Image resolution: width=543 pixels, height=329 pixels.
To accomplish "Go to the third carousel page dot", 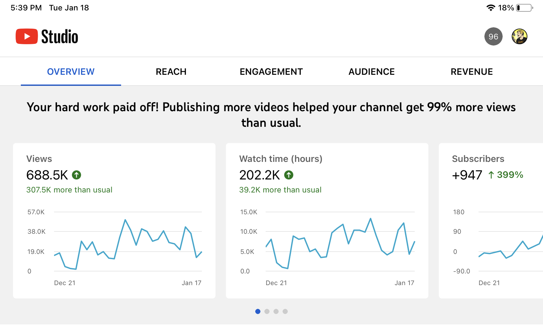I will 276,311.
